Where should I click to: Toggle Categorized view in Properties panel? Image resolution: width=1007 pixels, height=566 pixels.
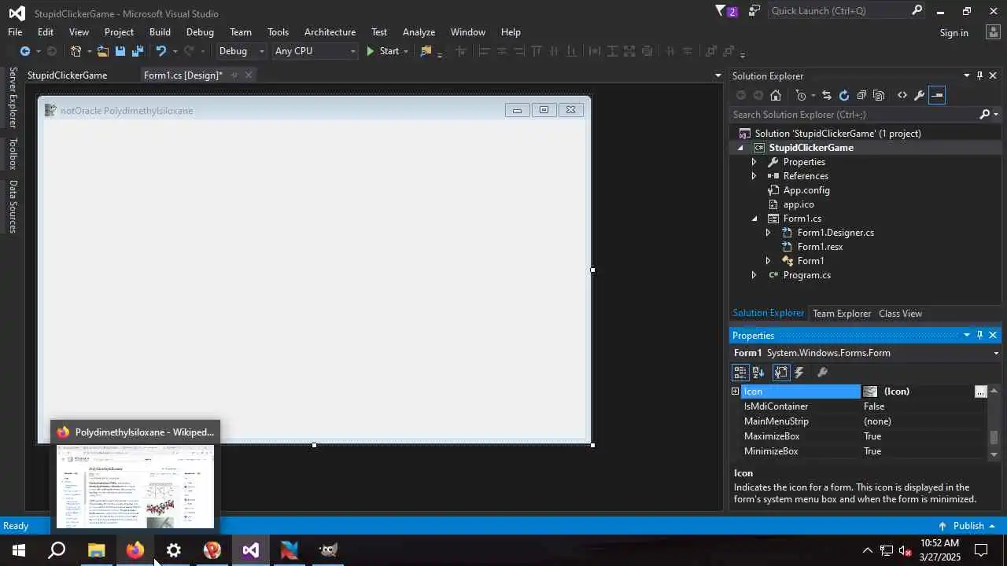pos(740,373)
